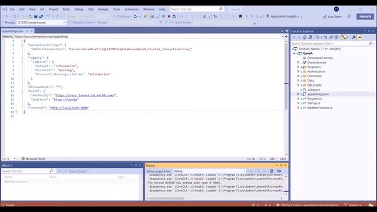
Task: Click the Search Solution Explorer field
Action: (330, 44)
